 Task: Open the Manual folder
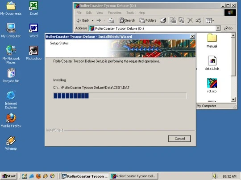212,41
